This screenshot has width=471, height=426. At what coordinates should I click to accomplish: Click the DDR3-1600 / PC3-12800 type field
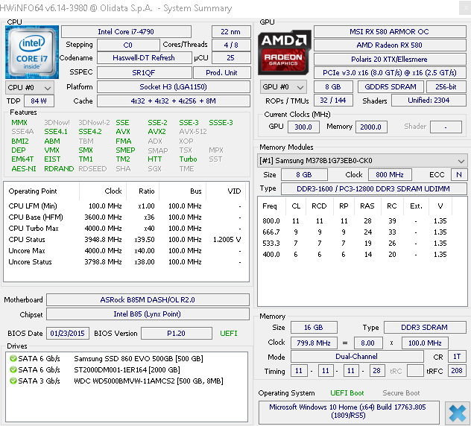pyautogui.click(x=373, y=189)
